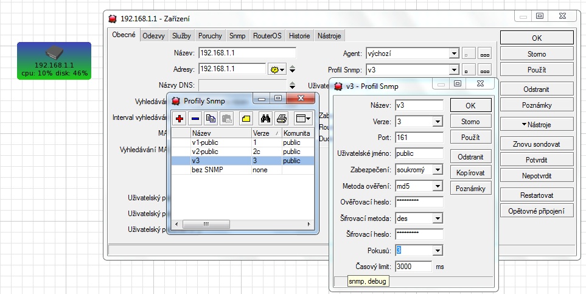
Task: Click Storno in the device window
Action: click(537, 54)
